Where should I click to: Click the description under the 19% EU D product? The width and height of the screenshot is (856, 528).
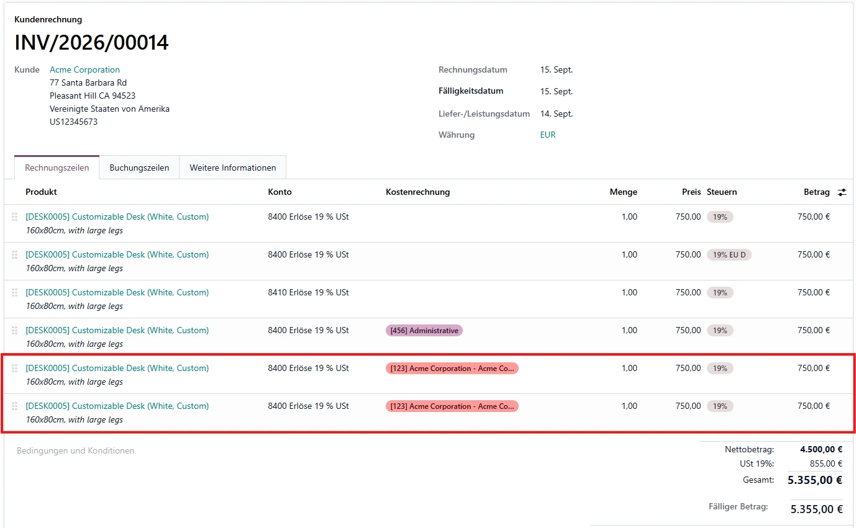tap(74, 268)
